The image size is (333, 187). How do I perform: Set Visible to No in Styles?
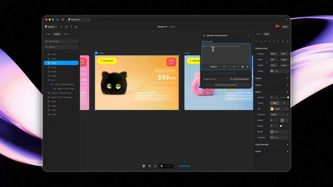[x=284, y=103]
